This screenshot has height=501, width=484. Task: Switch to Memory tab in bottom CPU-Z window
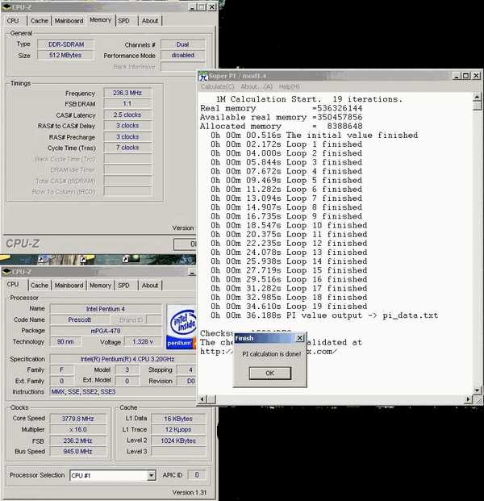point(100,286)
